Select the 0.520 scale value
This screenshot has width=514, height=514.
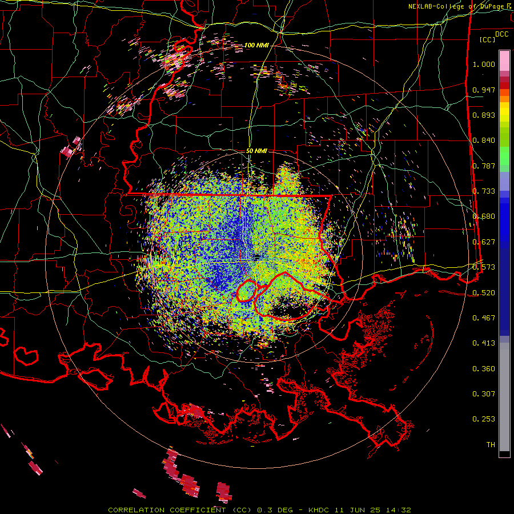point(484,292)
